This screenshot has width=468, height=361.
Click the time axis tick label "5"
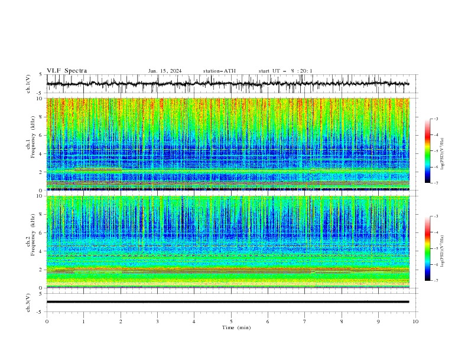coord(231,321)
